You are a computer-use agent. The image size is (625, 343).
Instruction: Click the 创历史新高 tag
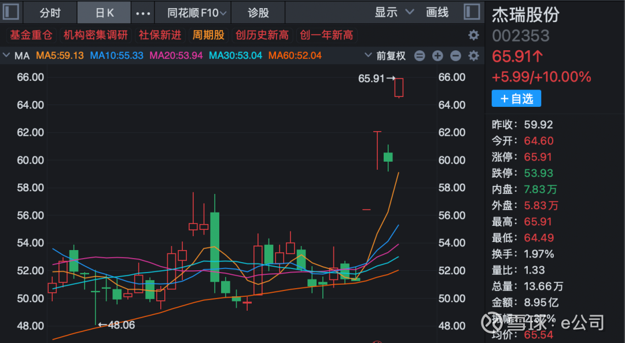(x=262, y=35)
